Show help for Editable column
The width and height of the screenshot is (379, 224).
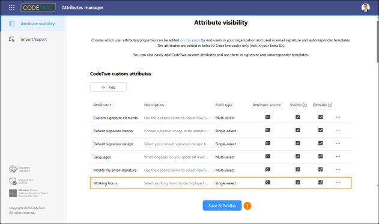(330, 105)
